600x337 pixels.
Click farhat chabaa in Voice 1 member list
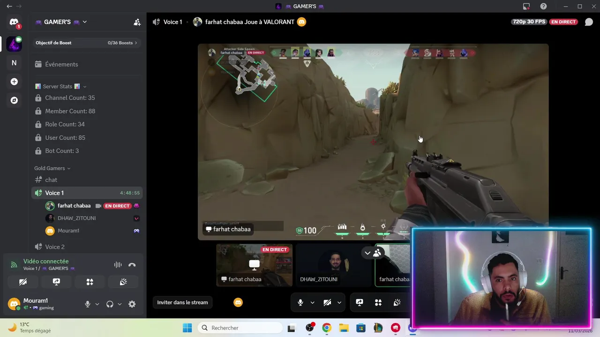pos(74,206)
